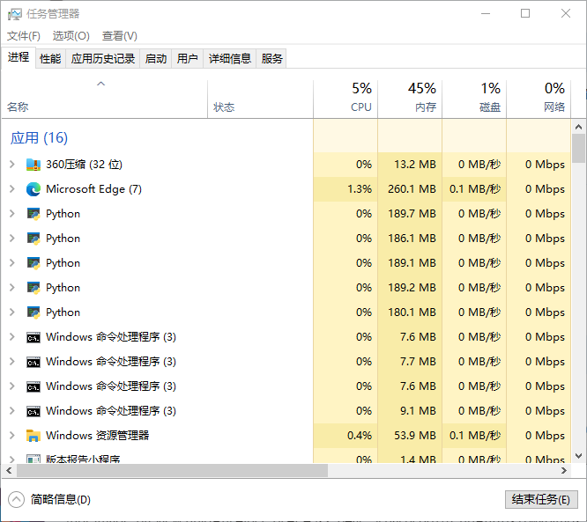Open the 文件(F) menu
Viewport: 587px width, 522px height.
pyautogui.click(x=24, y=36)
